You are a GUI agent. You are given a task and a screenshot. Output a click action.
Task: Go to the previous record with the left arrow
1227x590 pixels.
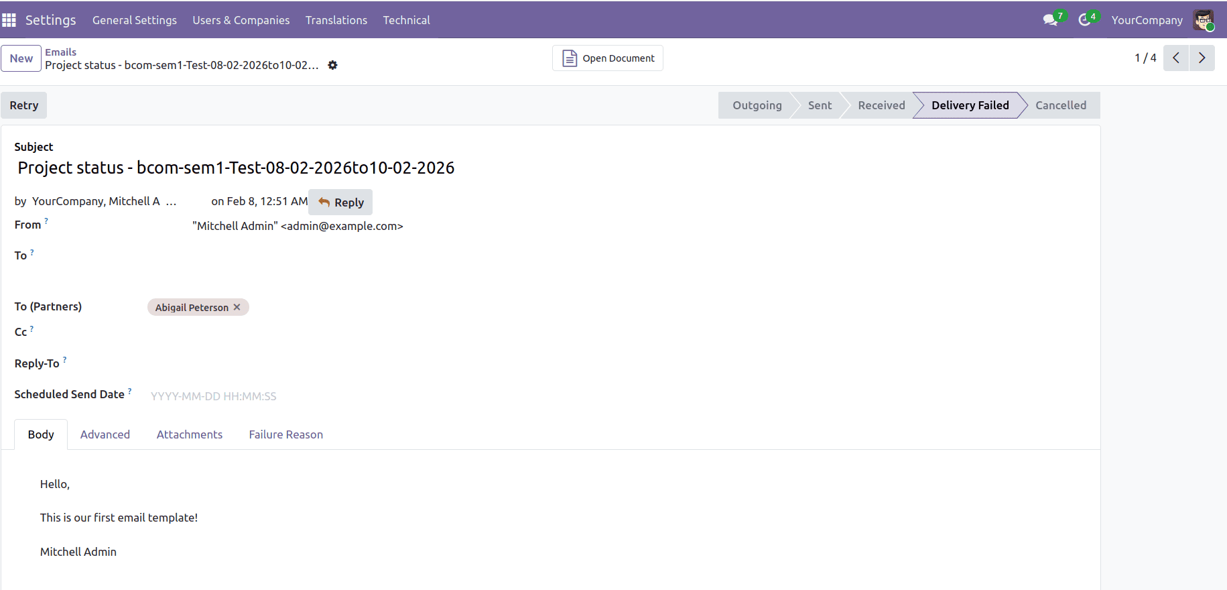[x=1176, y=58]
